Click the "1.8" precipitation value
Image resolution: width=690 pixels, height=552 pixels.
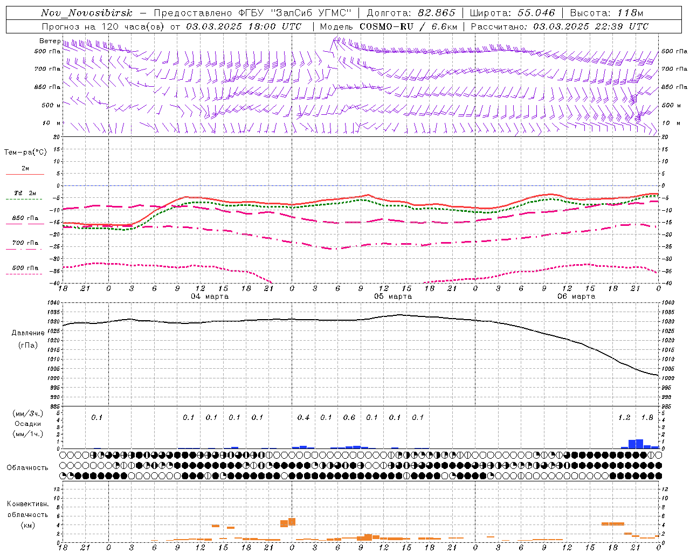pyautogui.click(x=647, y=417)
